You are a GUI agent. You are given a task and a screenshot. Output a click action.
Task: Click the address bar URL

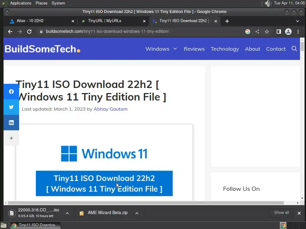107,31
